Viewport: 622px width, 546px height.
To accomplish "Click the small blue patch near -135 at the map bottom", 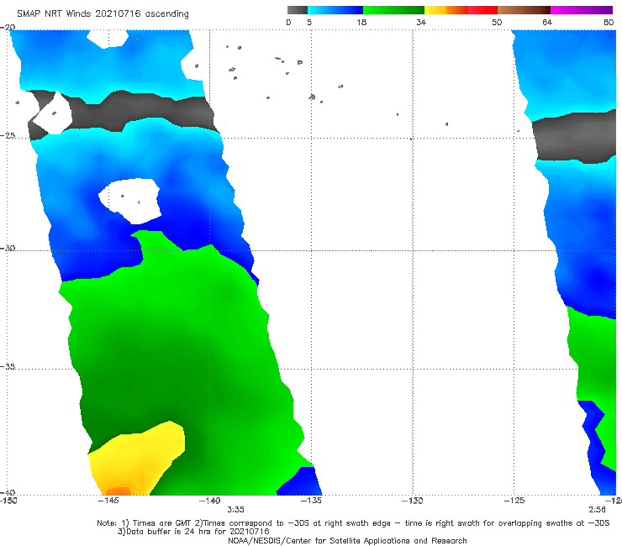I will pos(302,482).
